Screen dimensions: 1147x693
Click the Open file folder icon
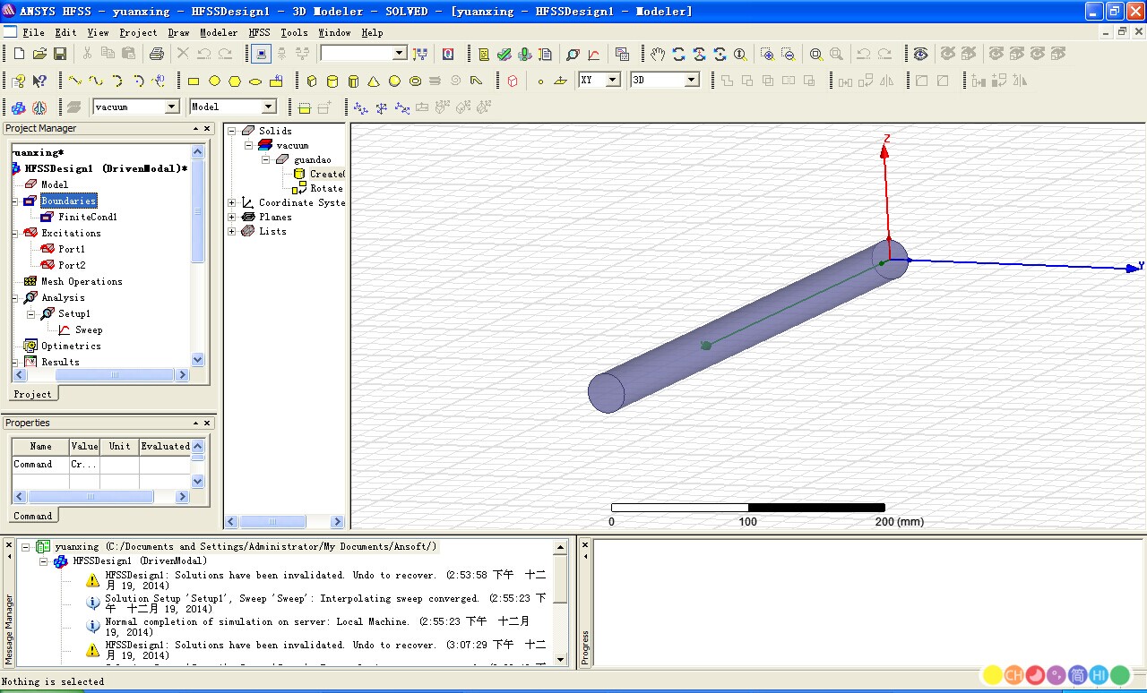point(39,54)
